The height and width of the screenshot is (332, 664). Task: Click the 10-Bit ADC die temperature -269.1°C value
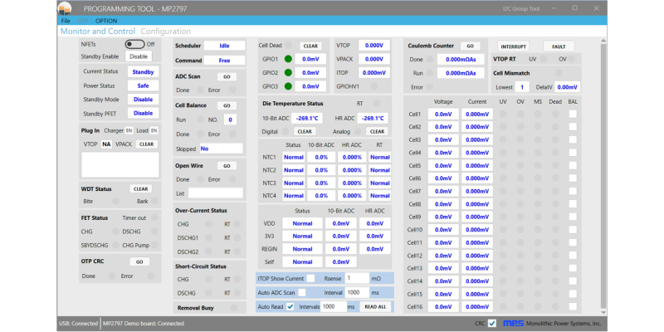click(307, 119)
